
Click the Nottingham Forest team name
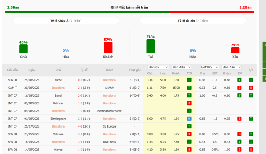[x=109, y=111]
